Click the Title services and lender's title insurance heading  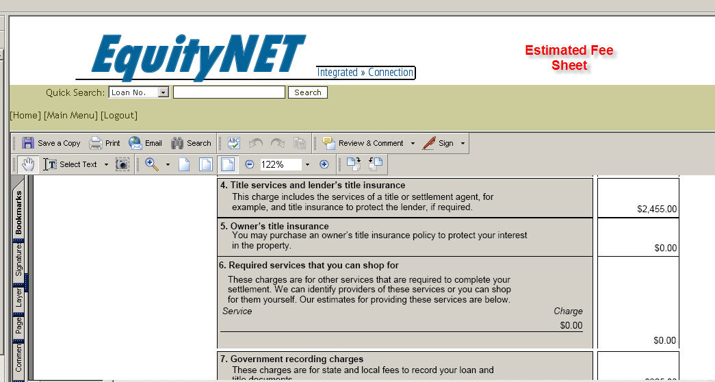click(313, 186)
